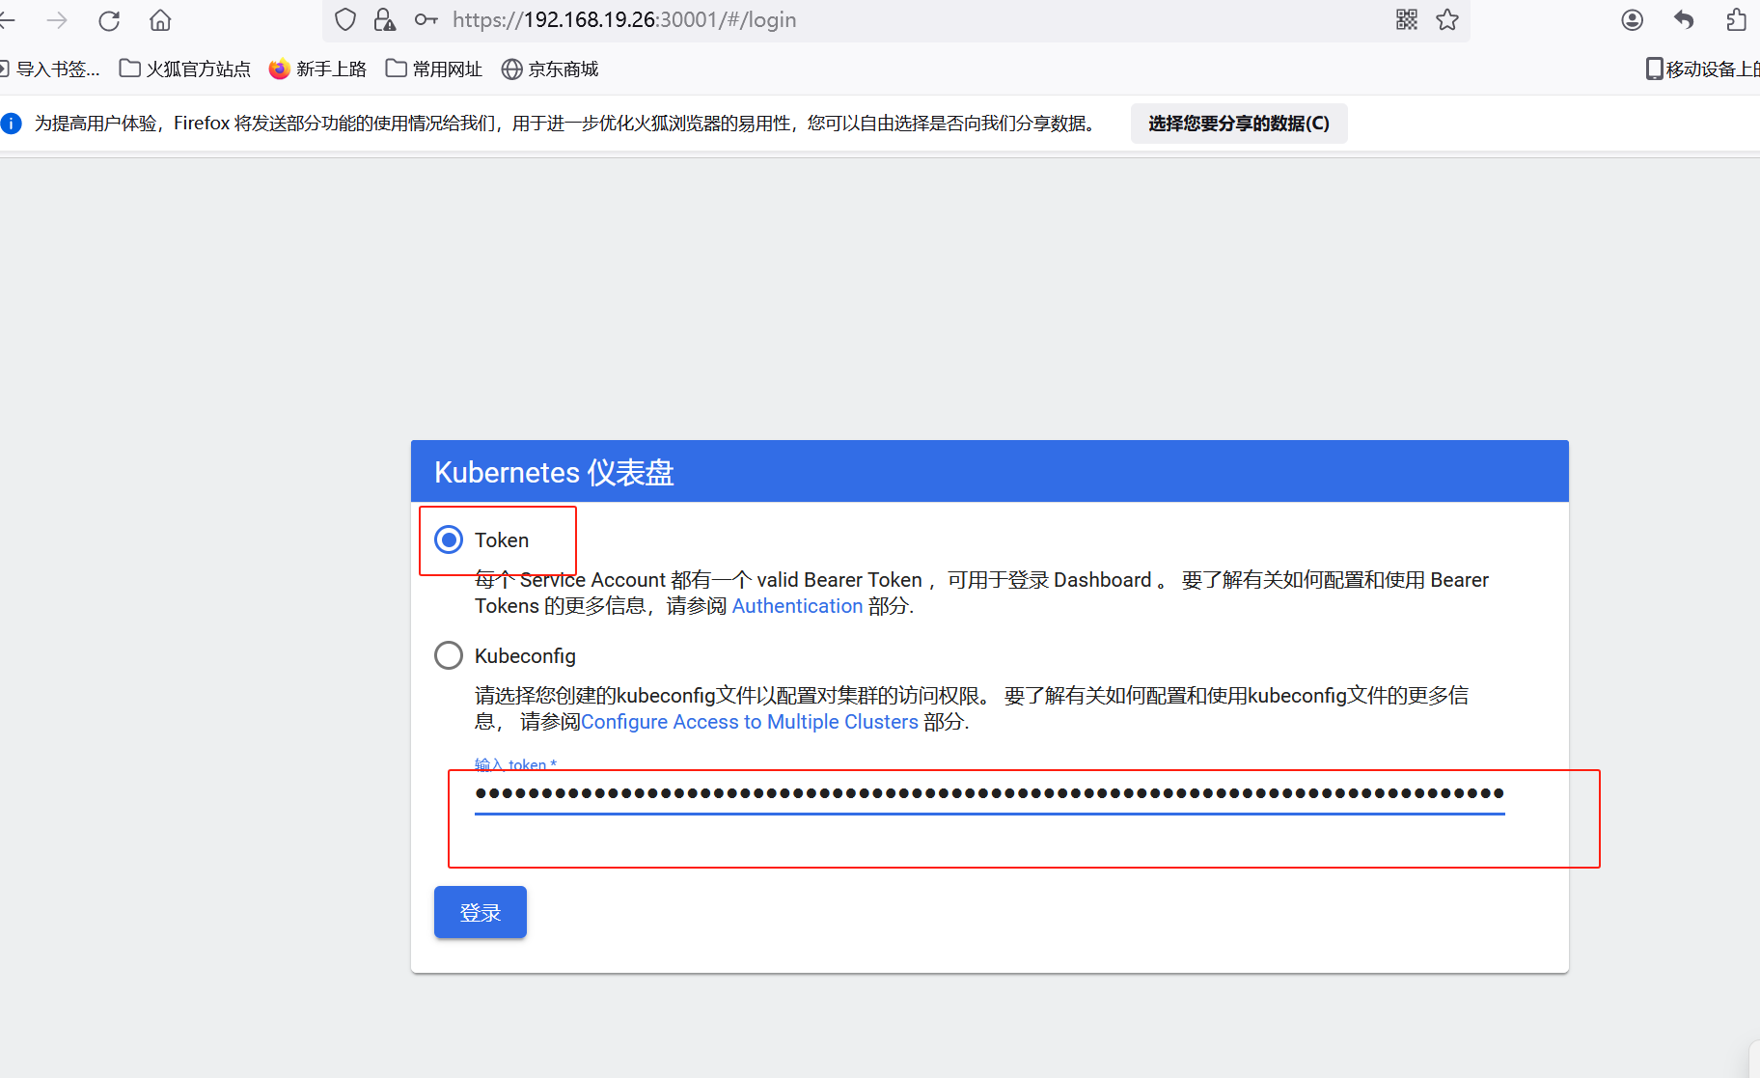Focus the 输入 token password field
The width and height of the screenshot is (1760, 1078).
point(989,794)
